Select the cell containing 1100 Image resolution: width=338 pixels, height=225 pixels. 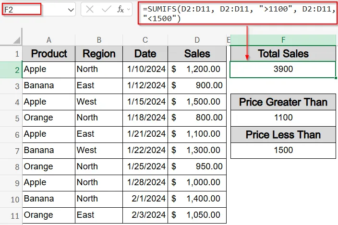(x=283, y=118)
